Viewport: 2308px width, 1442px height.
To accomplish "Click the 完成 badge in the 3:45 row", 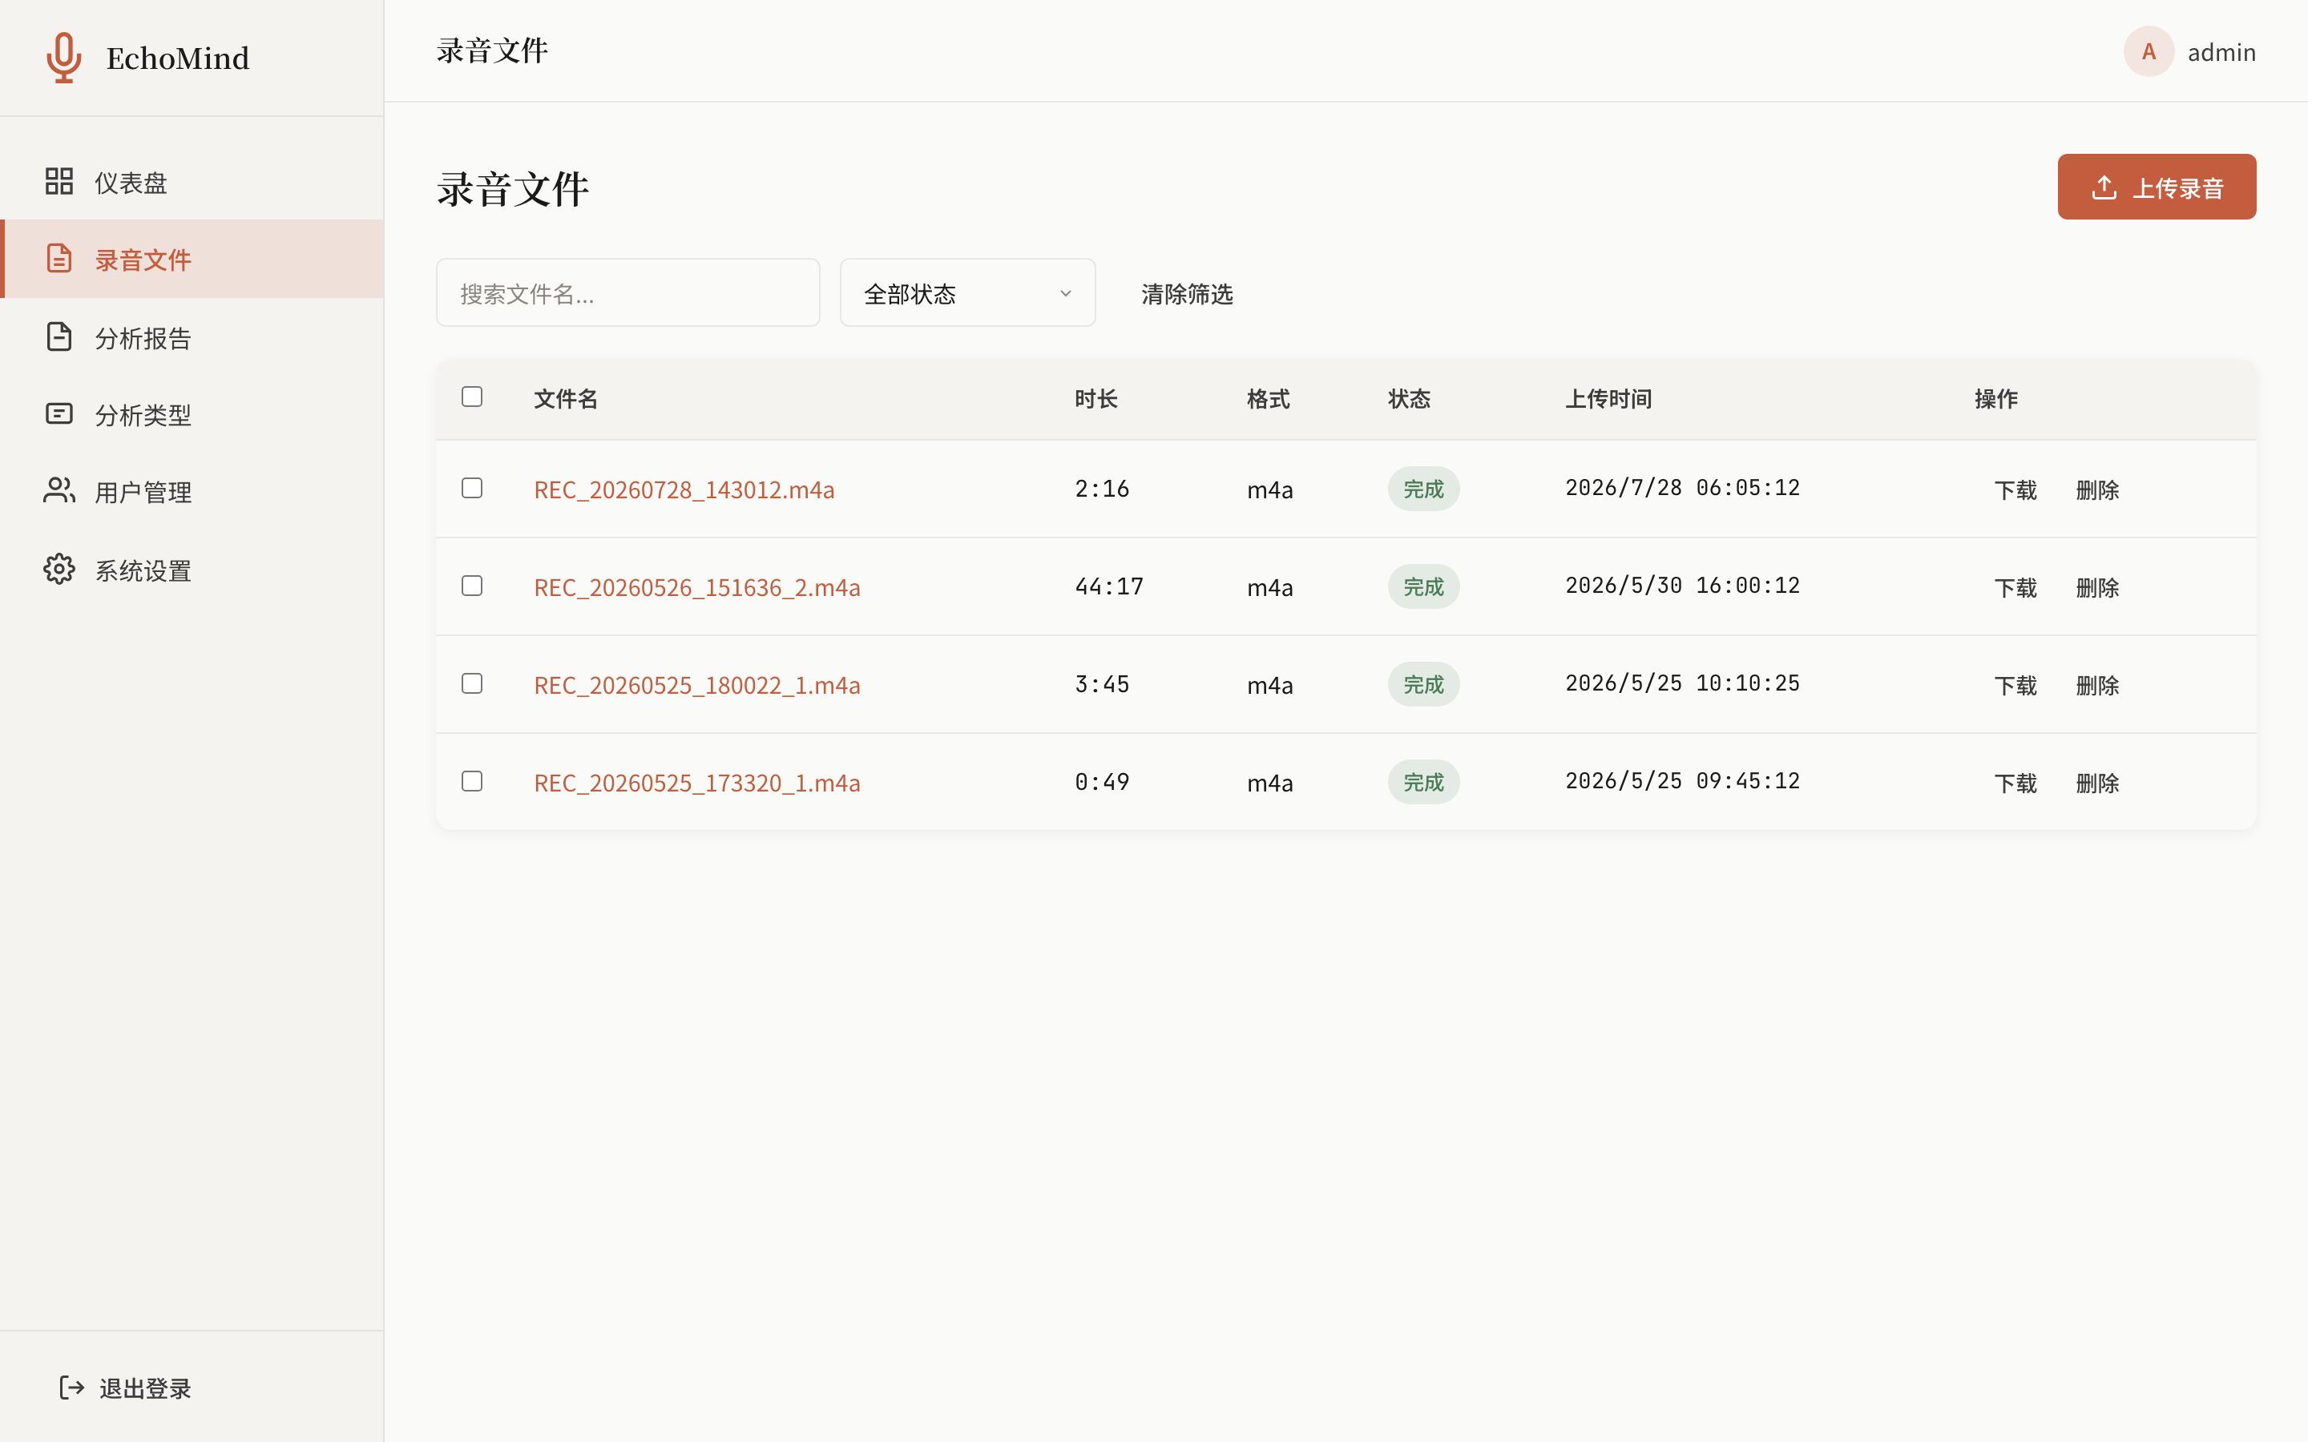I will pyautogui.click(x=1423, y=685).
